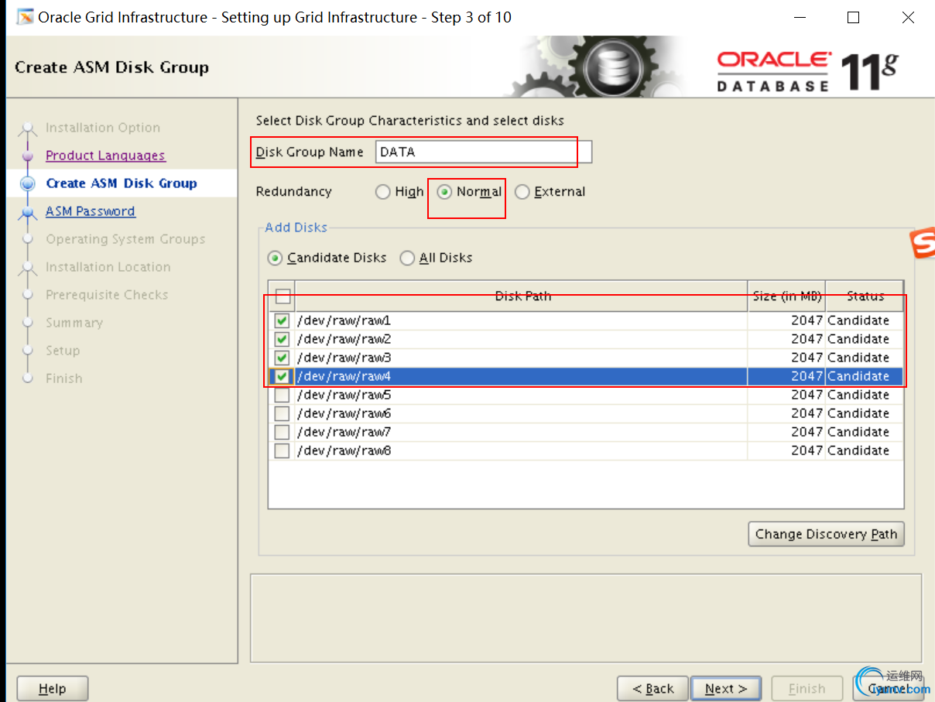Check the /dev/raw/raw7 disk checkbox
Image resolution: width=935 pixels, height=702 pixels.
282,432
